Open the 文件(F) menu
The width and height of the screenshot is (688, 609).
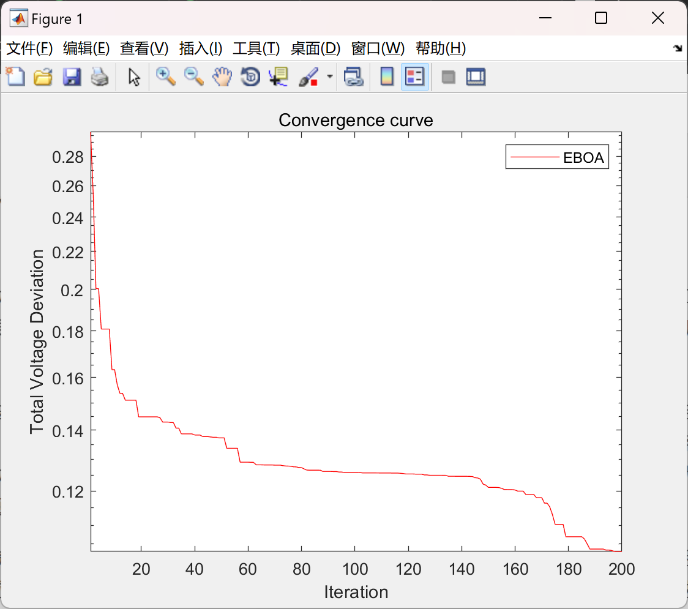click(x=30, y=48)
